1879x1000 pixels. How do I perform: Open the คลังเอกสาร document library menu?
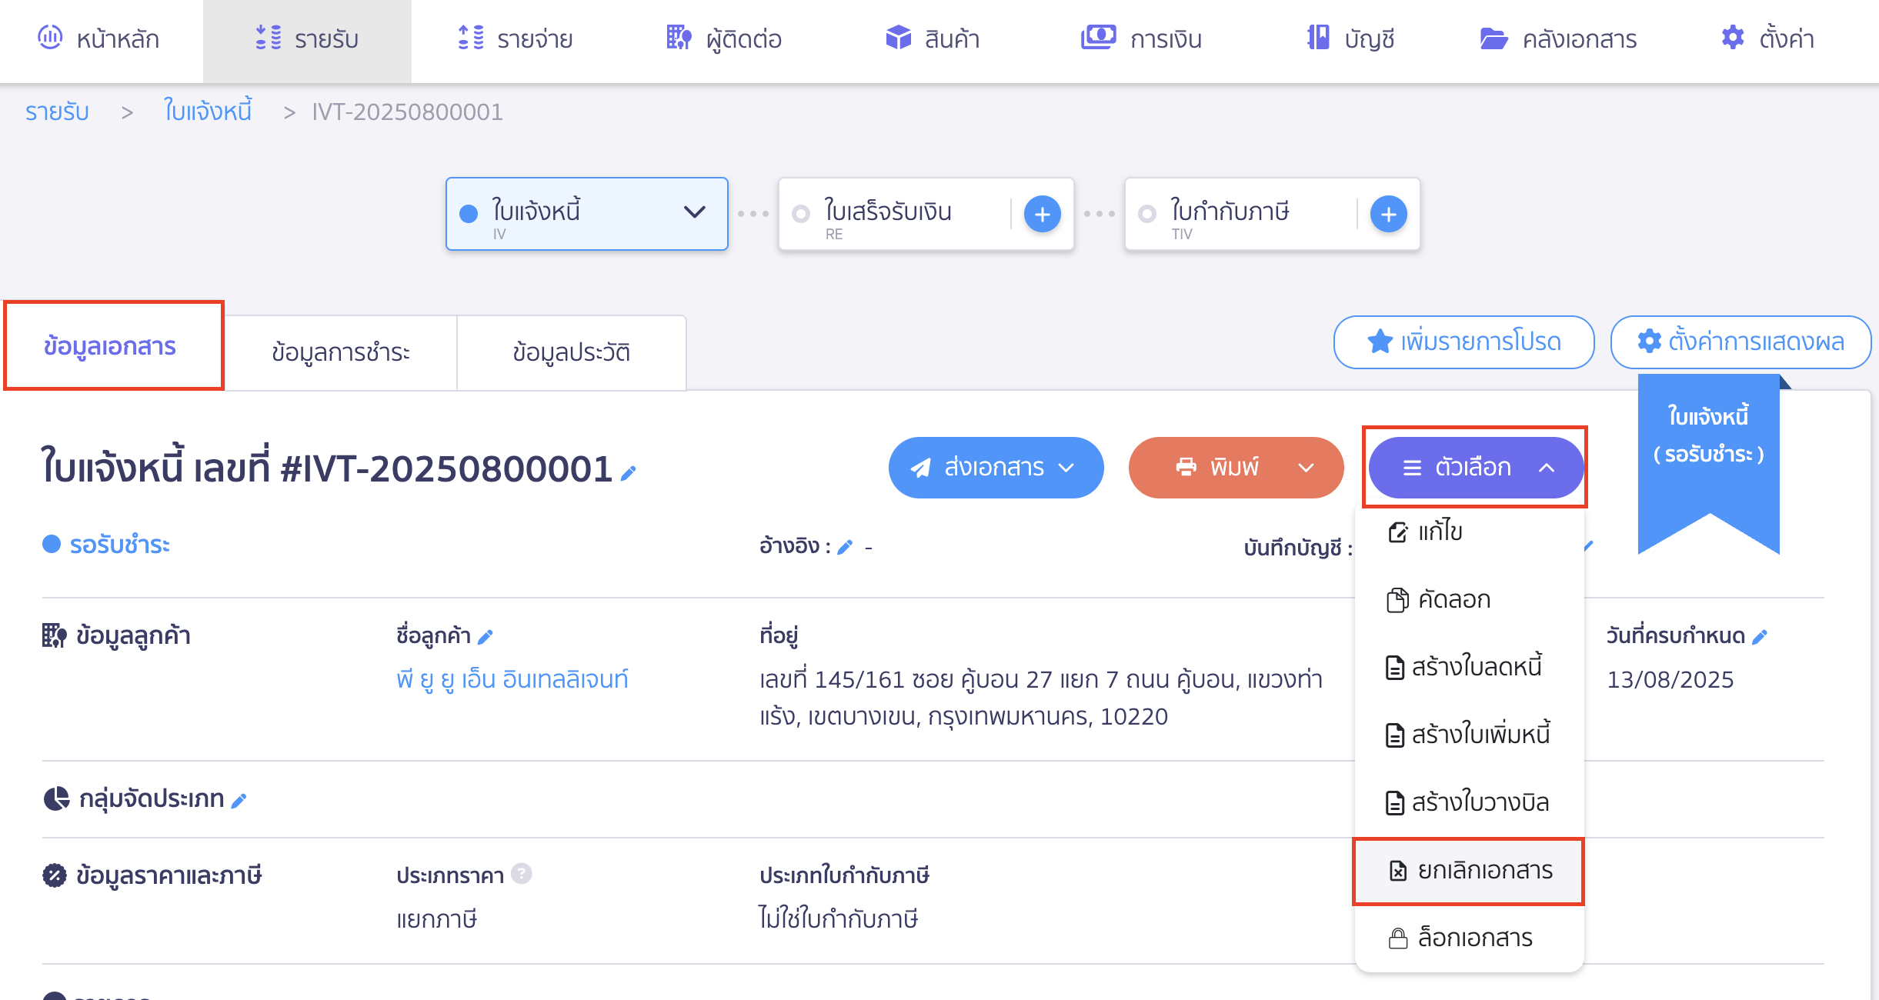click(x=1558, y=38)
